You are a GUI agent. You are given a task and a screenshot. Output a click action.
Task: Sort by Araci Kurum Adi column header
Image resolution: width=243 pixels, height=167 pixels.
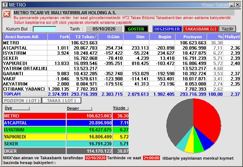[25, 37]
